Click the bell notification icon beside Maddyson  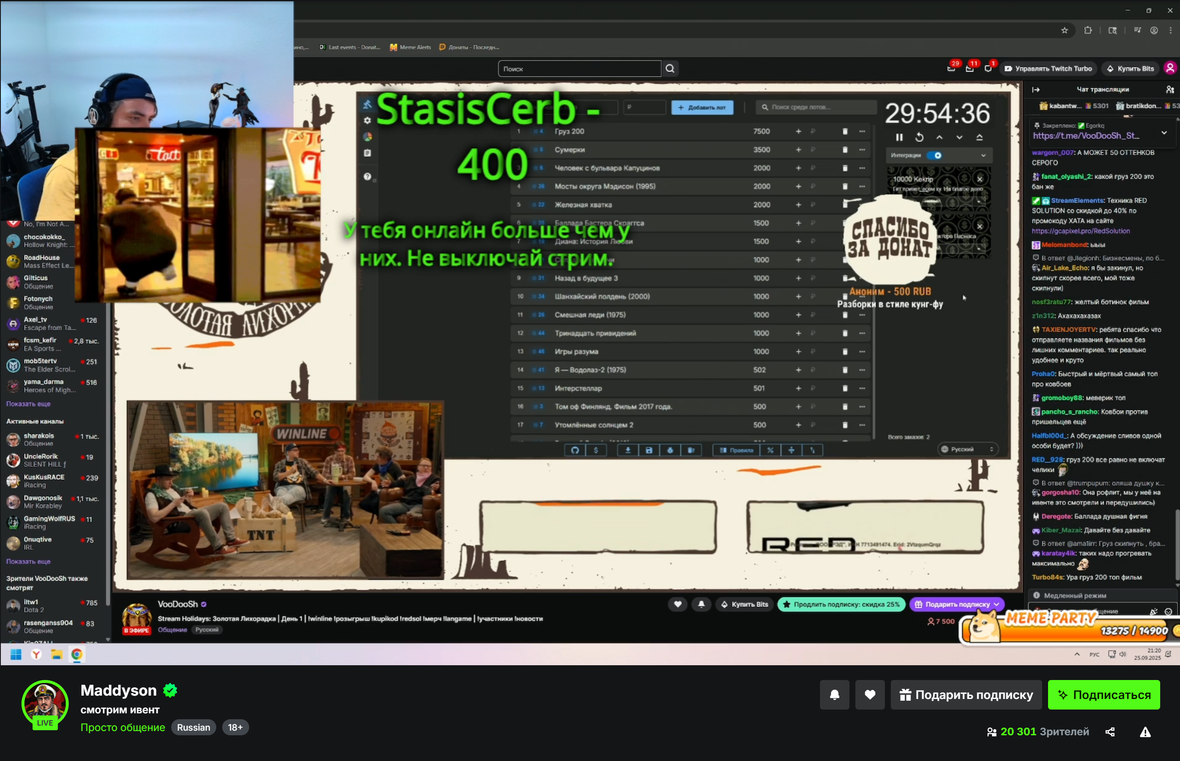(834, 694)
